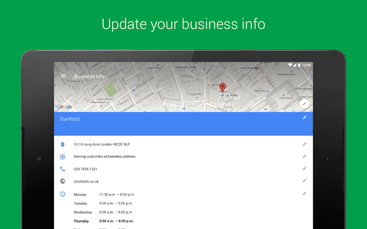Edit the website stanfords.co.uk
Image resolution: width=367 pixels, height=229 pixels.
pos(304,181)
